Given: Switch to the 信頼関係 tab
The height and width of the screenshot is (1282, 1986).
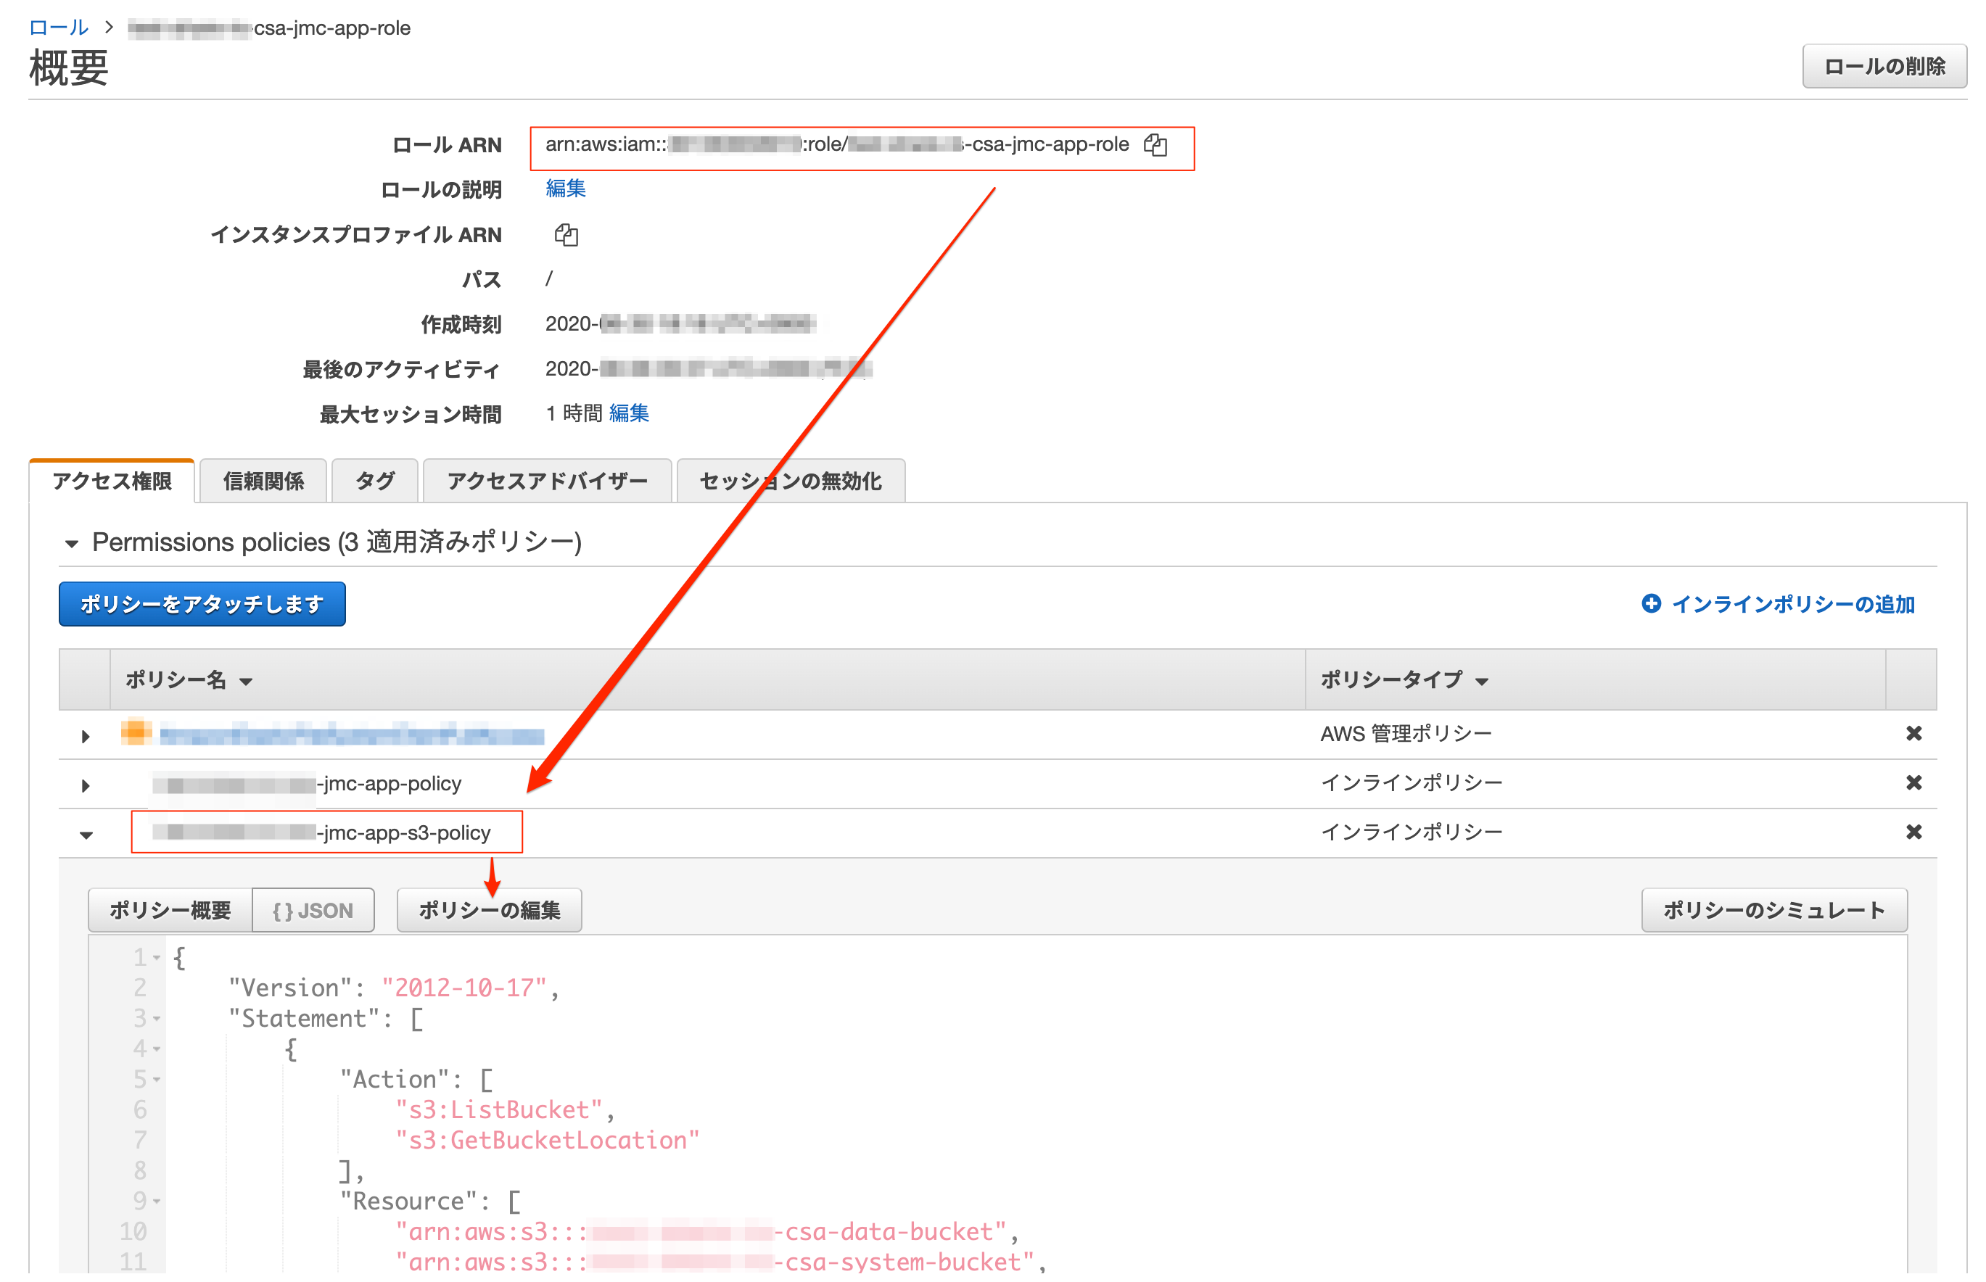Looking at the screenshot, I should tap(263, 480).
